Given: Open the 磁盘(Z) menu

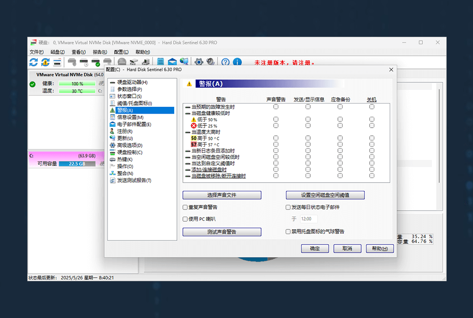Looking at the screenshot, I should pyautogui.click(x=58, y=52).
